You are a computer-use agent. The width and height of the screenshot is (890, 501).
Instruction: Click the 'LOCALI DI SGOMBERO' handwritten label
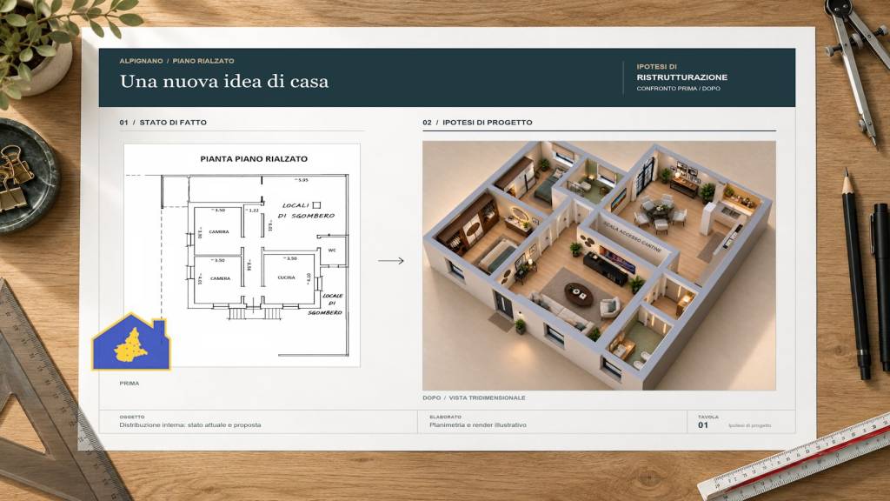pyautogui.click(x=307, y=210)
